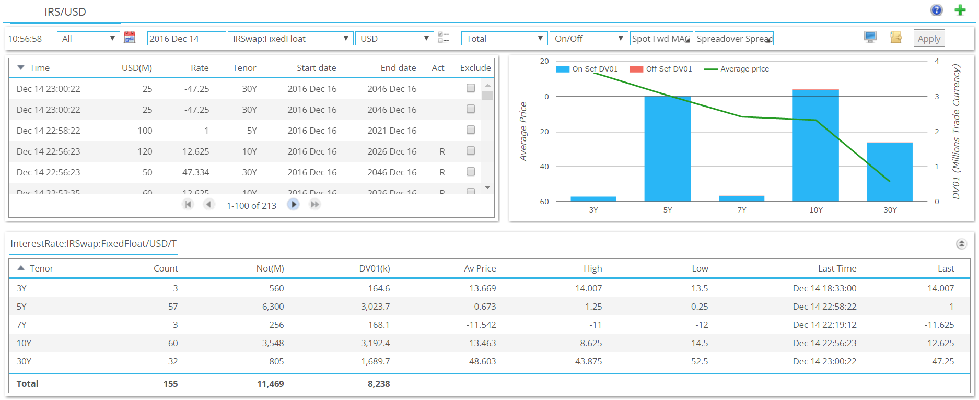Exclude the first 30Y trade row
The image size is (979, 400).
tap(471, 88)
